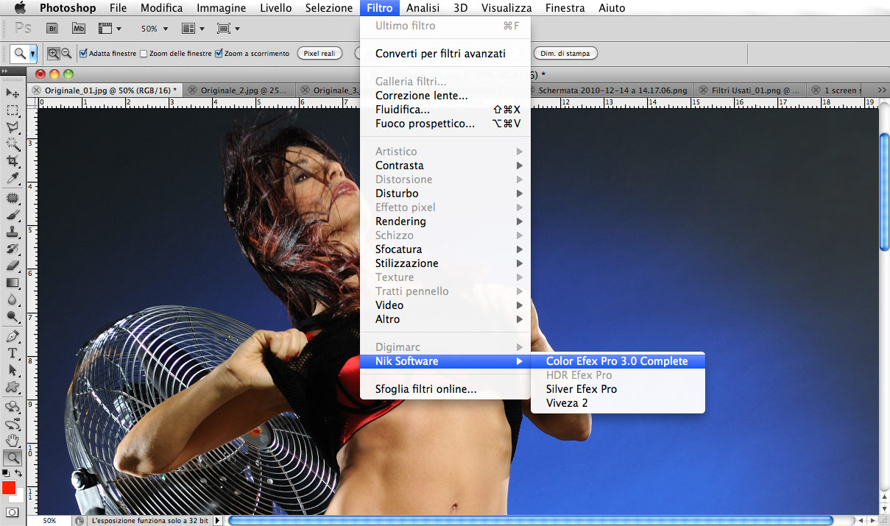This screenshot has width=890, height=526.
Task: Select the Path Selection tool
Action: pyautogui.click(x=13, y=371)
